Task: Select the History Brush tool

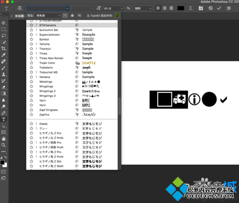Action: click(x=3, y=81)
